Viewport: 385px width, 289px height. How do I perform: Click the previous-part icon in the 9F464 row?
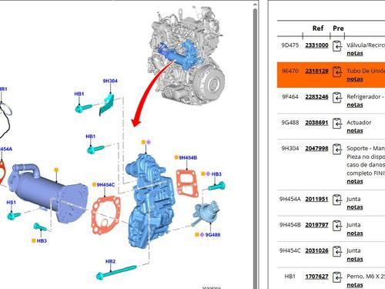point(337,98)
